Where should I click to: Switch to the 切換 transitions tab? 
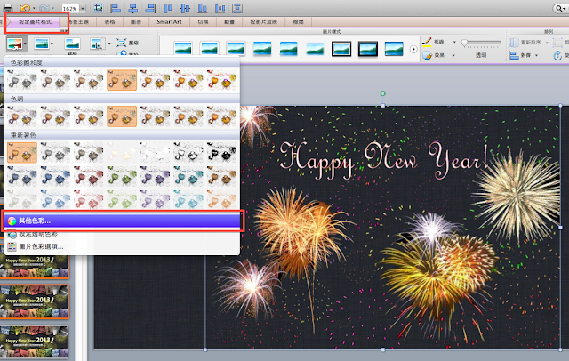coord(203,21)
